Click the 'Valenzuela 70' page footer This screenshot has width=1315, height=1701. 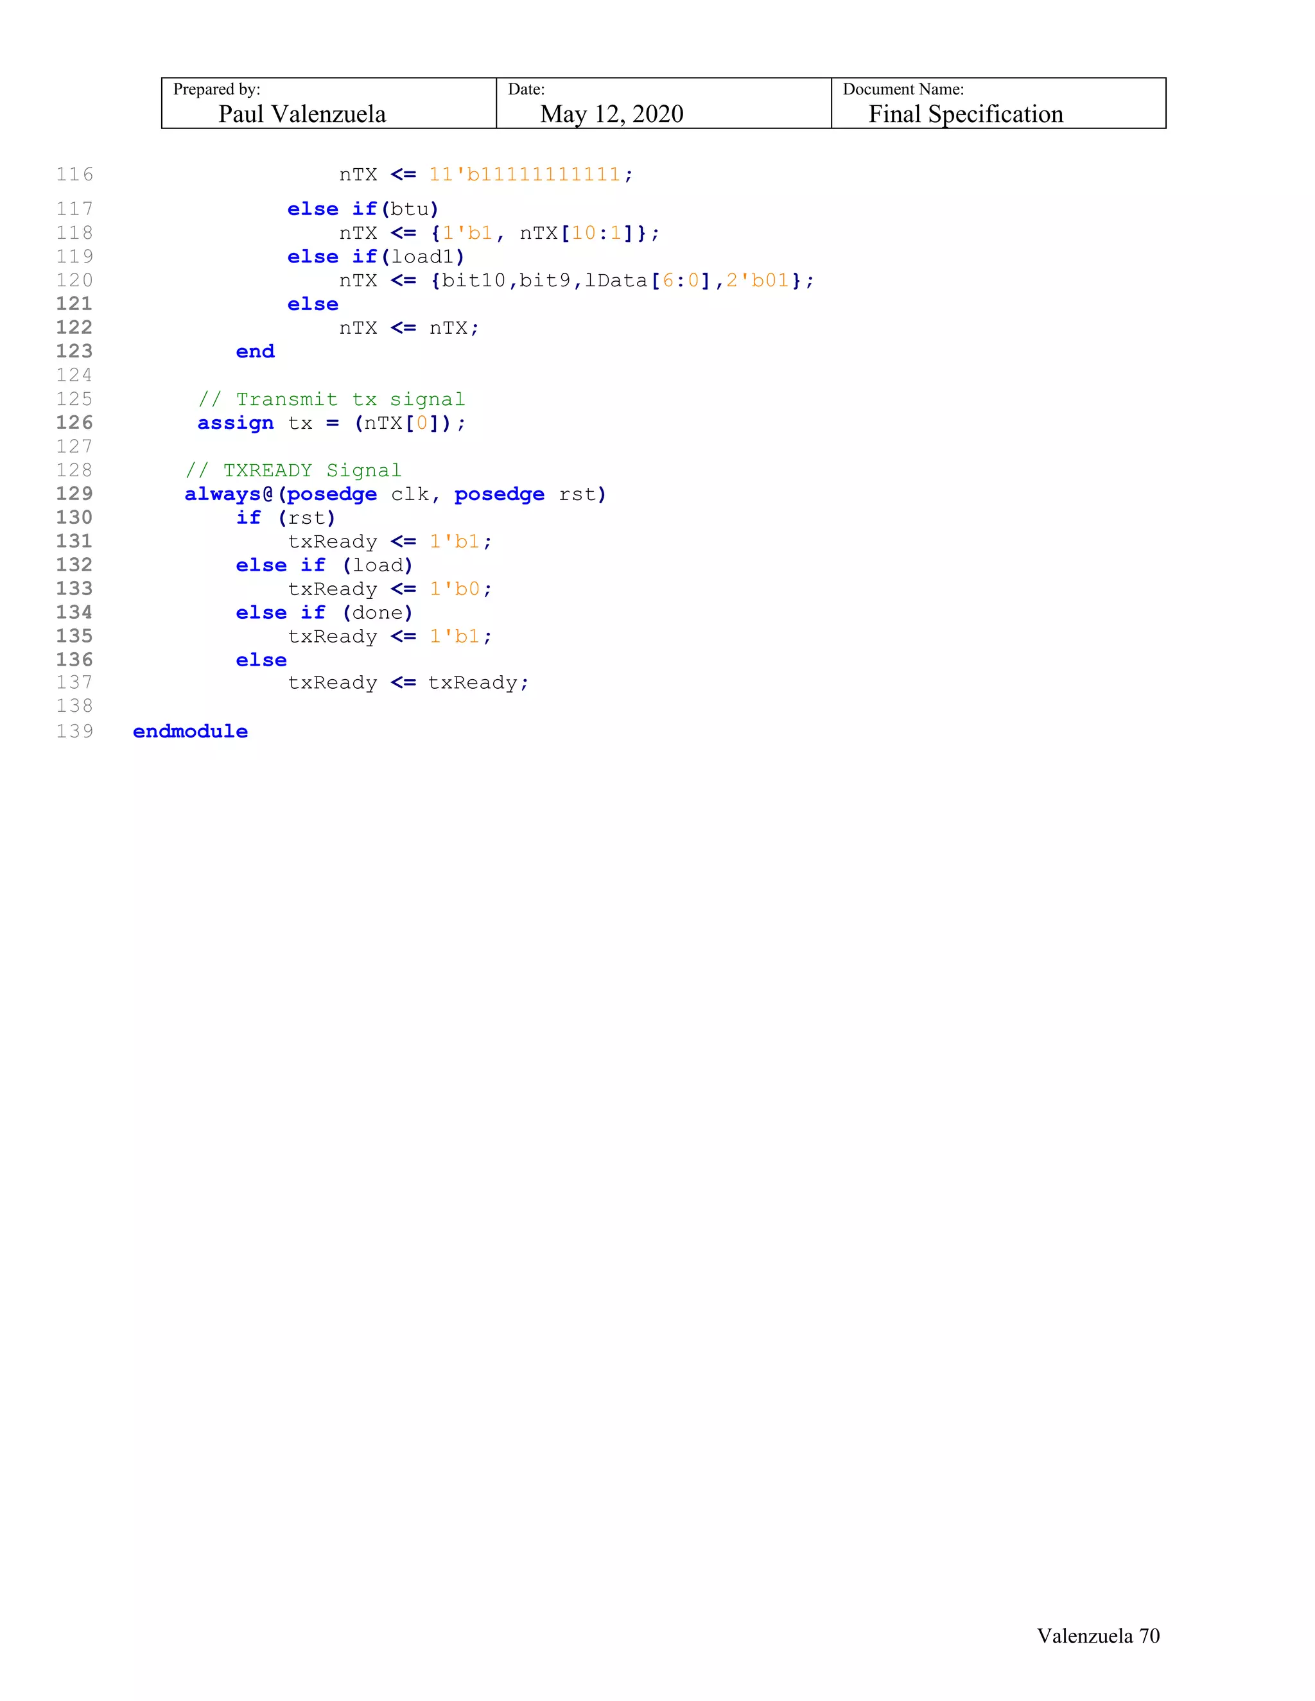[1097, 1636]
